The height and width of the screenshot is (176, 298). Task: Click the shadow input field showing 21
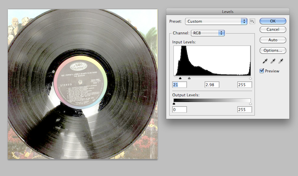point(179,85)
